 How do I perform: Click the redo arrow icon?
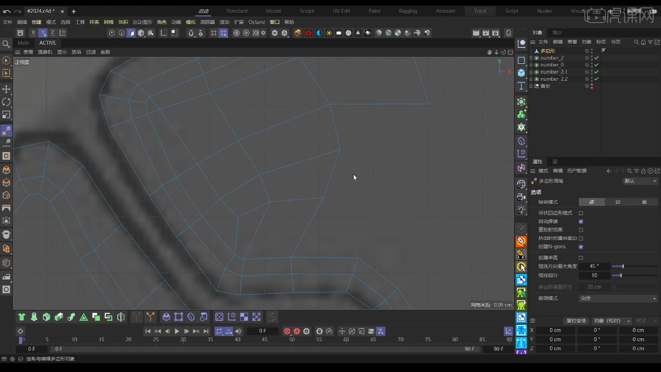18,11
